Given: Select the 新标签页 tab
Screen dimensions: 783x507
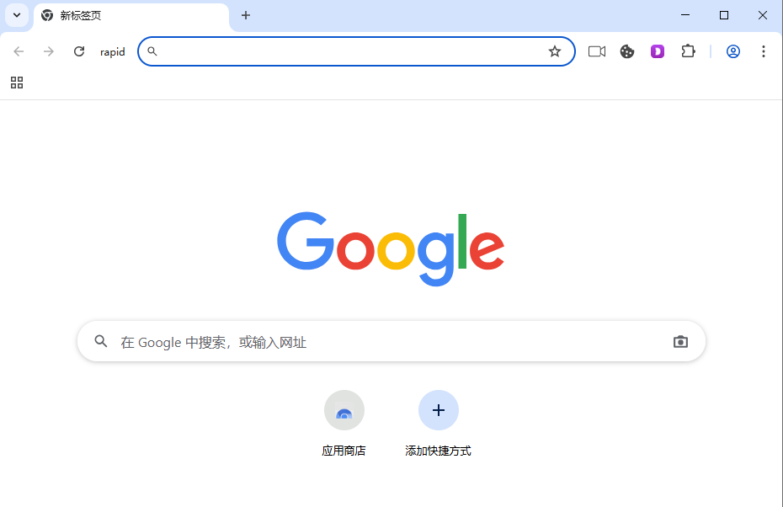Looking at the screenshot, I should [x=131, y=16].
